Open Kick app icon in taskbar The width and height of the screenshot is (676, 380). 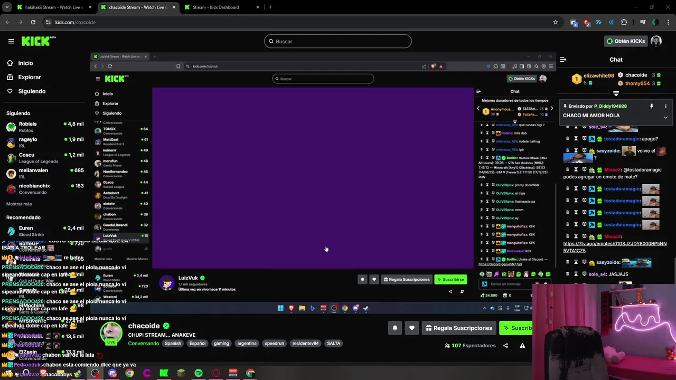coord(164,373)
